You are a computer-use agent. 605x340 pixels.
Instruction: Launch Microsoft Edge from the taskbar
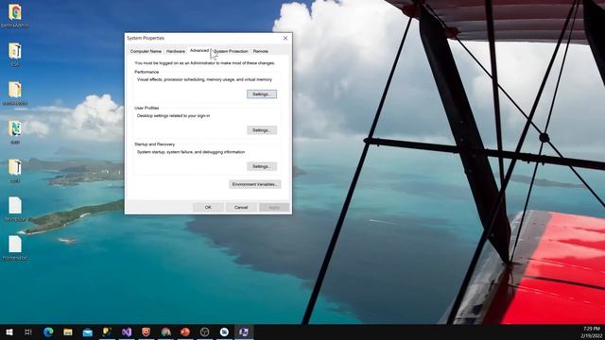pyautogui.click(x=48, y=331)
